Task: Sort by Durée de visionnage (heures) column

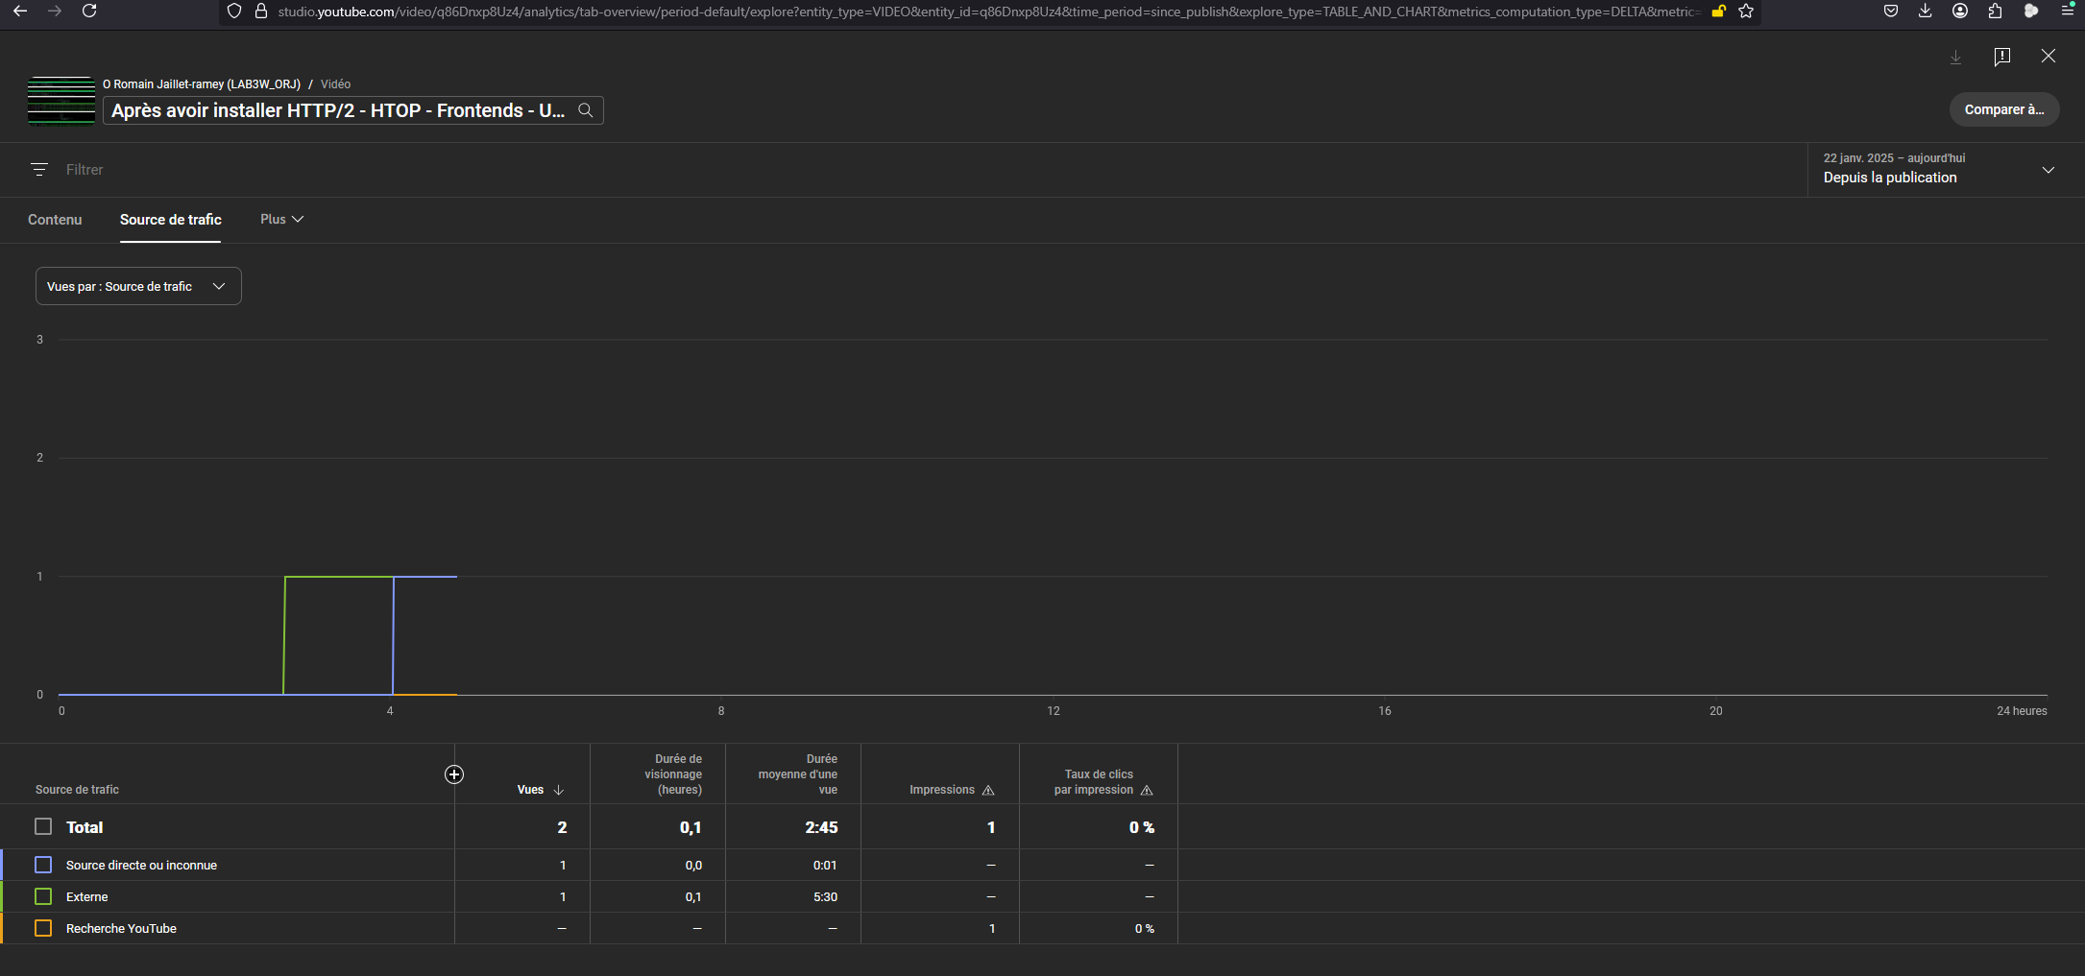Action: click(x=673, y=774)
